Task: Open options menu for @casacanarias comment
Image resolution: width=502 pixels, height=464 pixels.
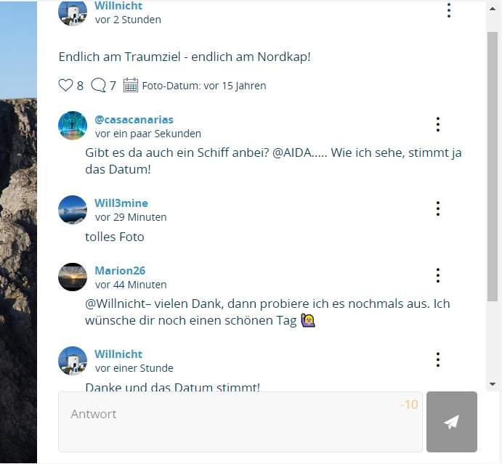Action: point(438,124)
